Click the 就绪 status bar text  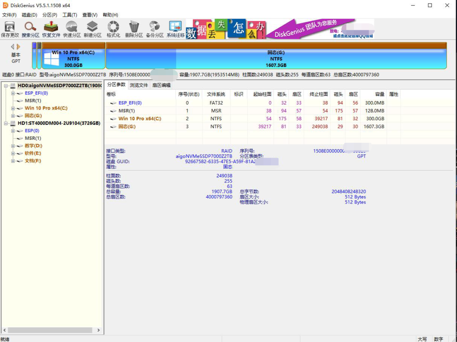5,339
